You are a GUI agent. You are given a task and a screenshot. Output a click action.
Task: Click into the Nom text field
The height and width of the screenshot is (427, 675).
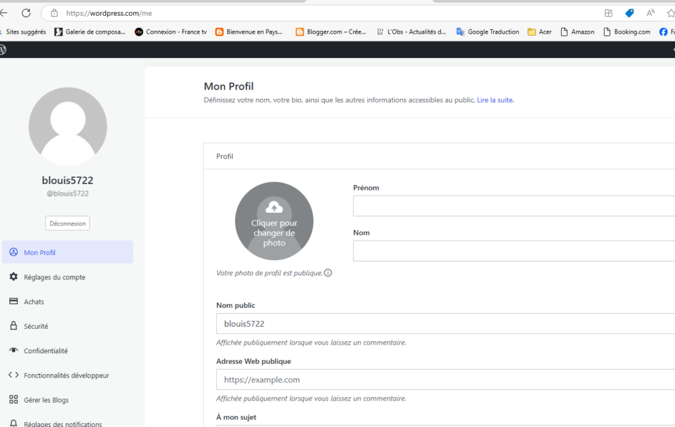pyautogui.click(x=514, y=251)
